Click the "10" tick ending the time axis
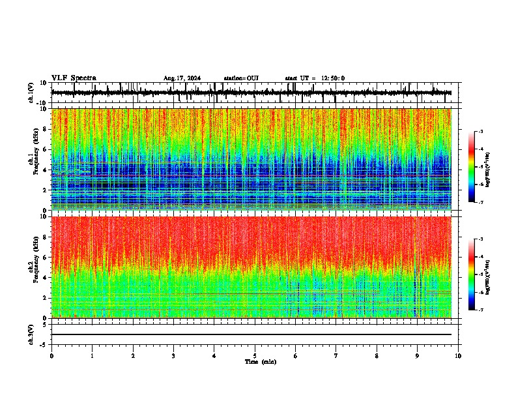This screenshot has width=516, height=399. tap(458, 356)
